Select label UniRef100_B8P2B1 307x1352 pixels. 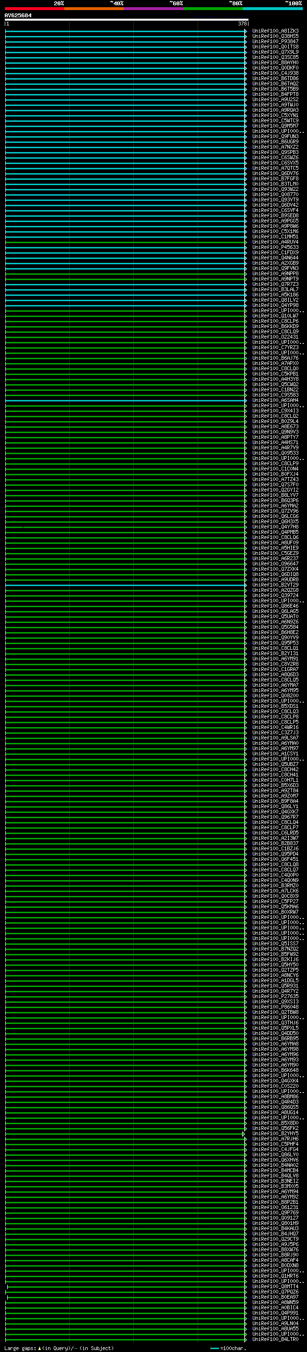pos(275,1202)
